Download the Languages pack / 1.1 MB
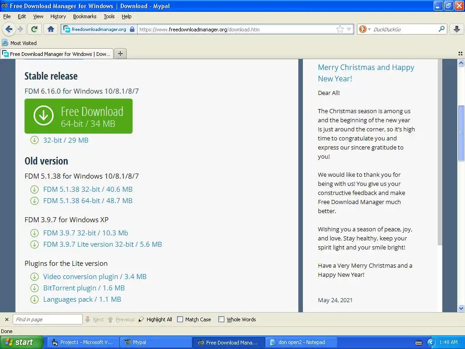This screenshot has width=465, height=349. [82, 299]
